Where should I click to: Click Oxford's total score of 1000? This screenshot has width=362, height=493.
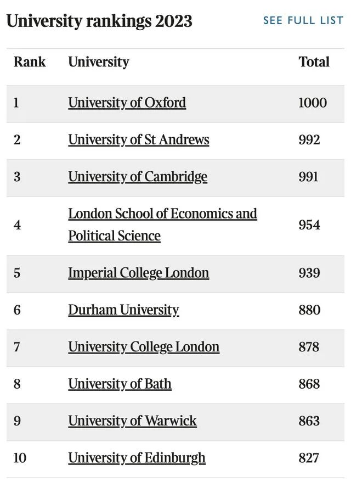[x=312, y=103]
